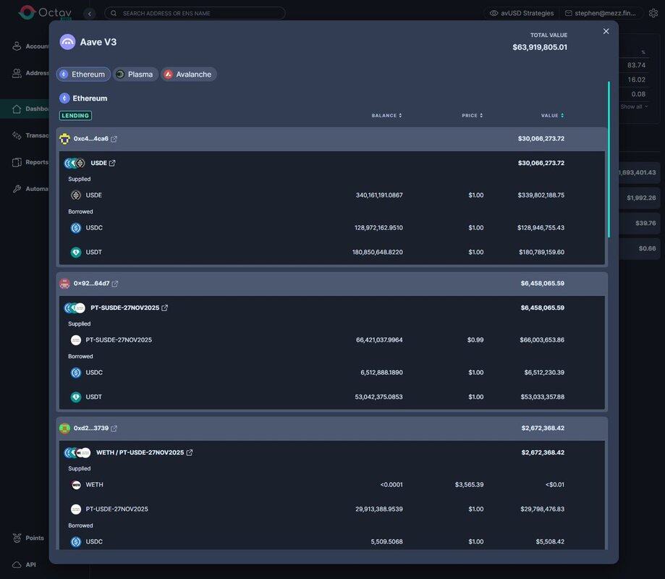
Task: Open external link for address 0xd2...3739
Action: tap(114, 428)
